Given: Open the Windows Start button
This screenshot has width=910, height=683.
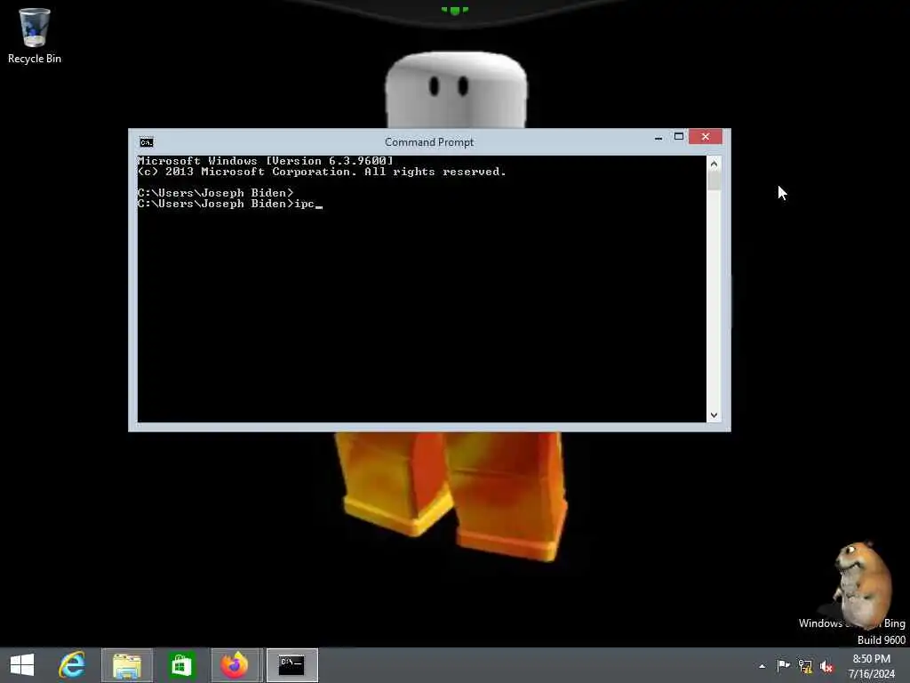Looking at the screenshot, I should 22,665.
